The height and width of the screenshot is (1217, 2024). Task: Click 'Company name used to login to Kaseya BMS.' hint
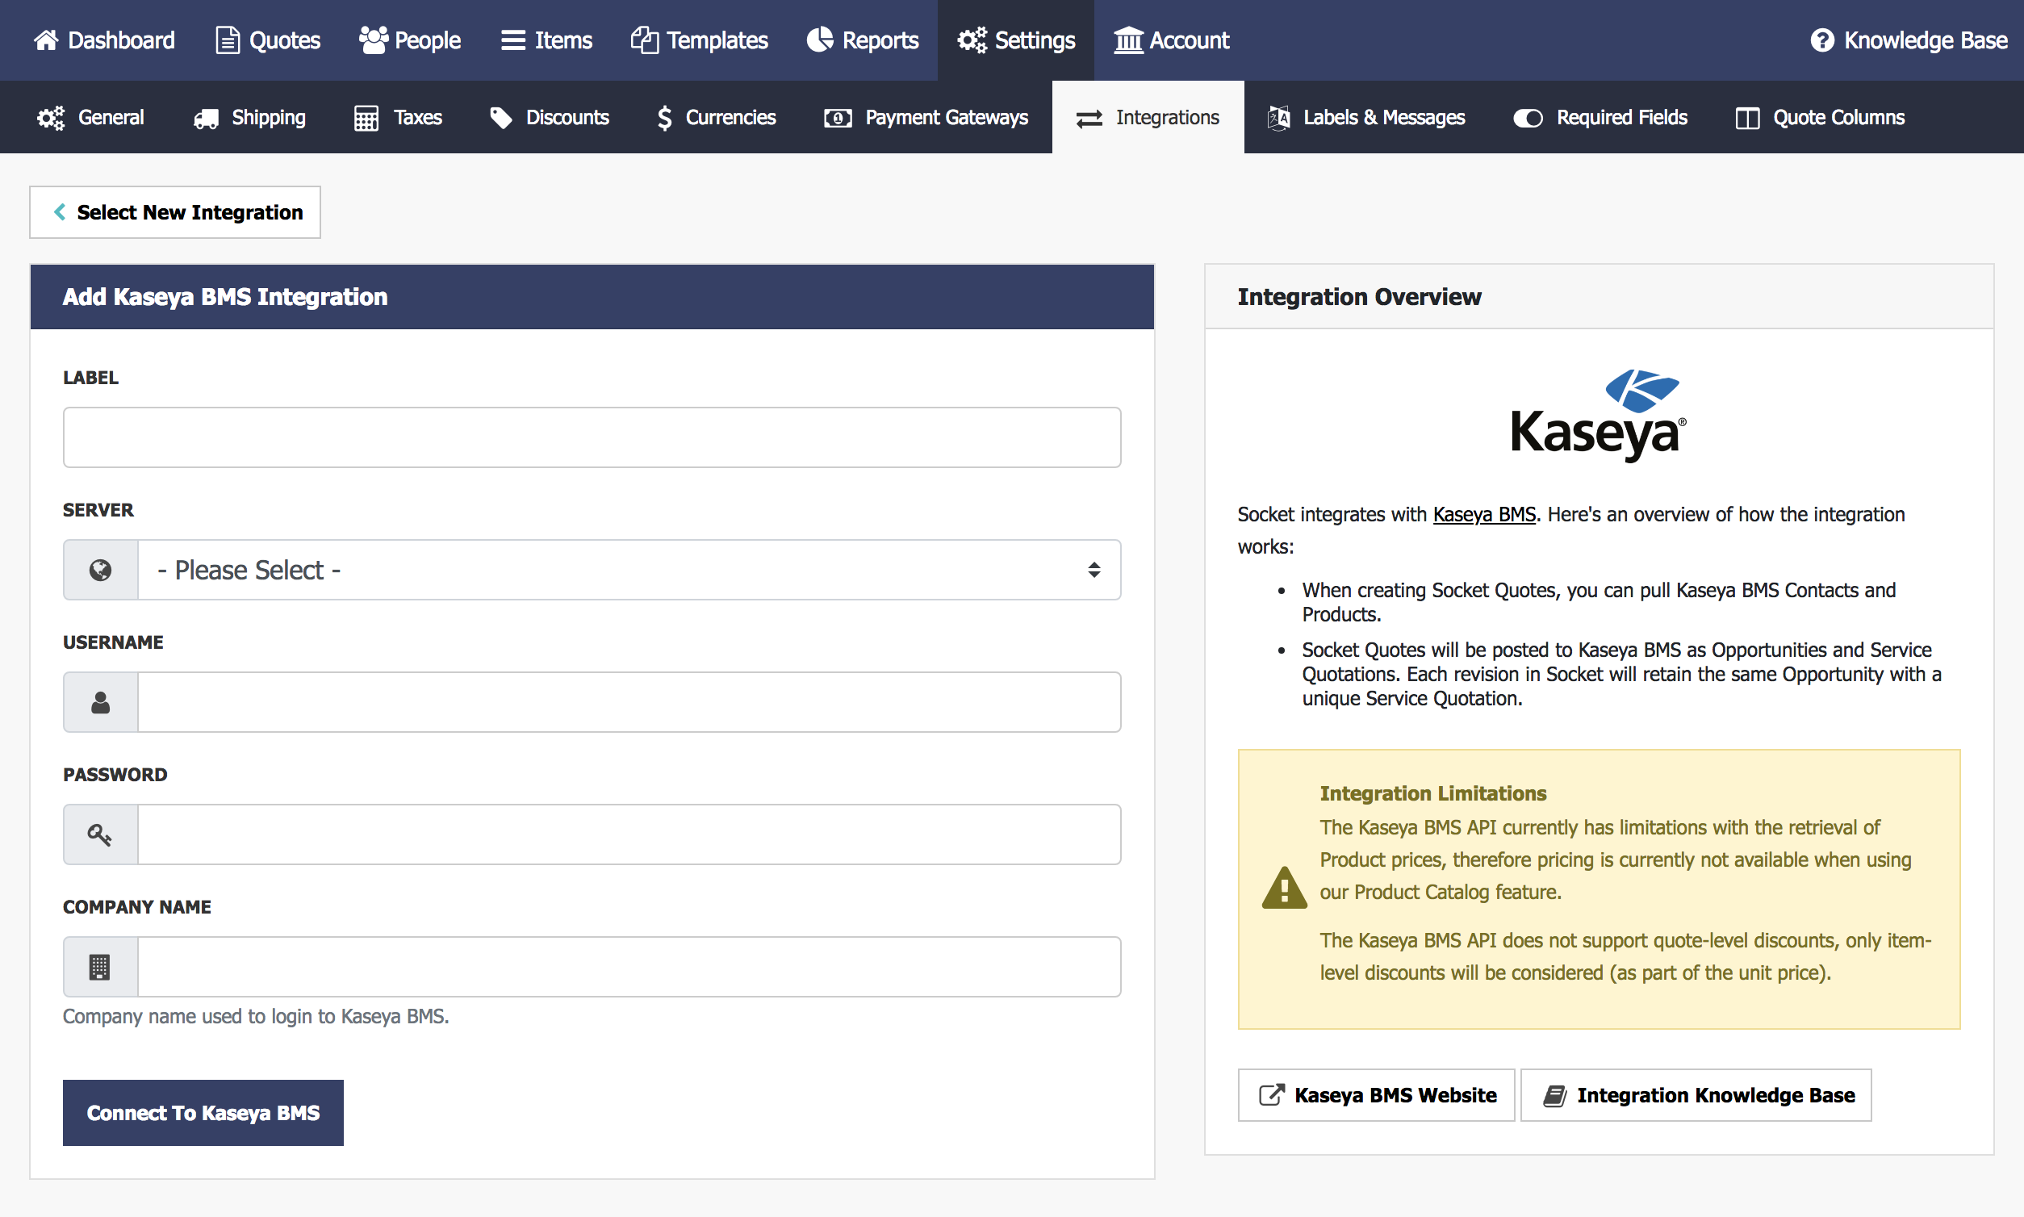(256, 1016)
